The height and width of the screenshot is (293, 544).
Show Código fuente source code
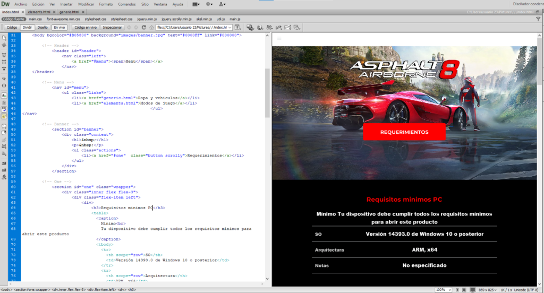(14, 20)
